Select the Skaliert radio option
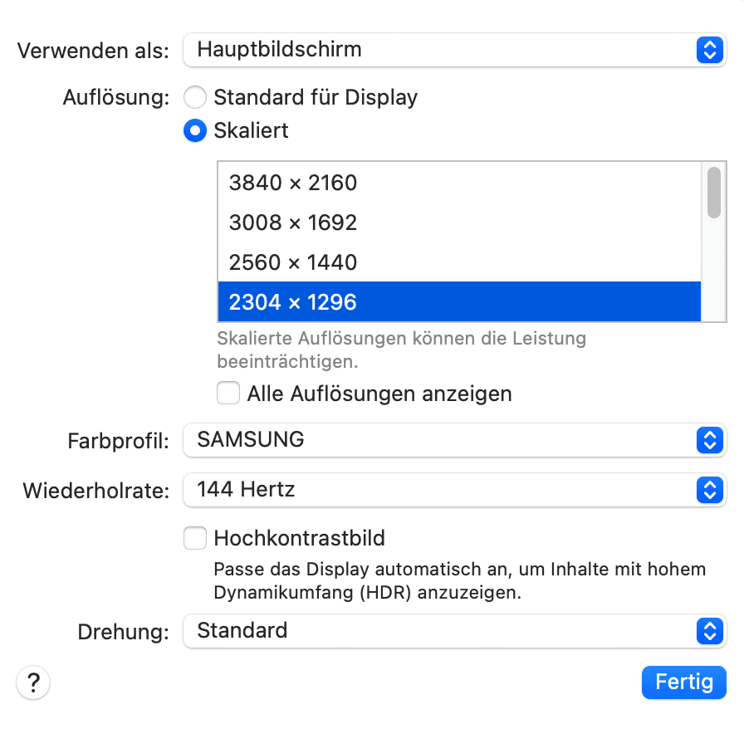The image size is (744, 729). tap(194, 131)
